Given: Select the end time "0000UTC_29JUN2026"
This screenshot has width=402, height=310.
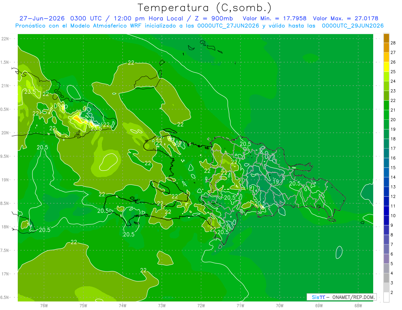Looking at the screenshot, I should click(x=353, y=26).
